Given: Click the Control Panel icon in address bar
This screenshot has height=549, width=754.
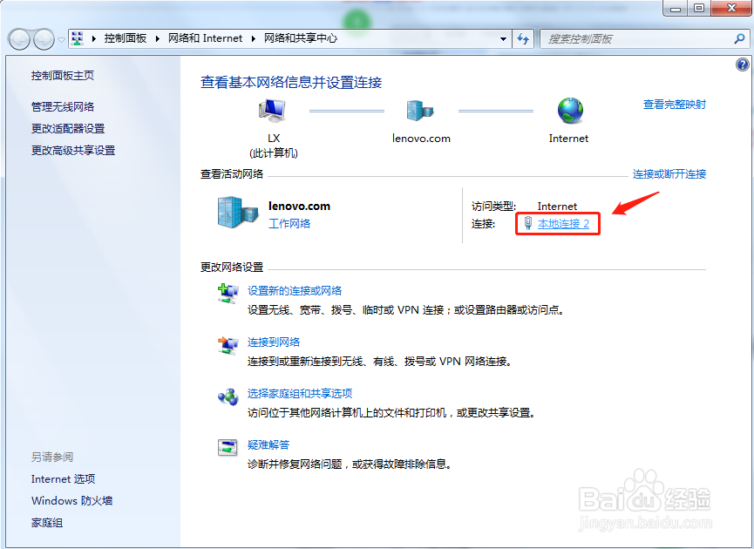Looking at the screenshot, I should [x=77, y=38].
